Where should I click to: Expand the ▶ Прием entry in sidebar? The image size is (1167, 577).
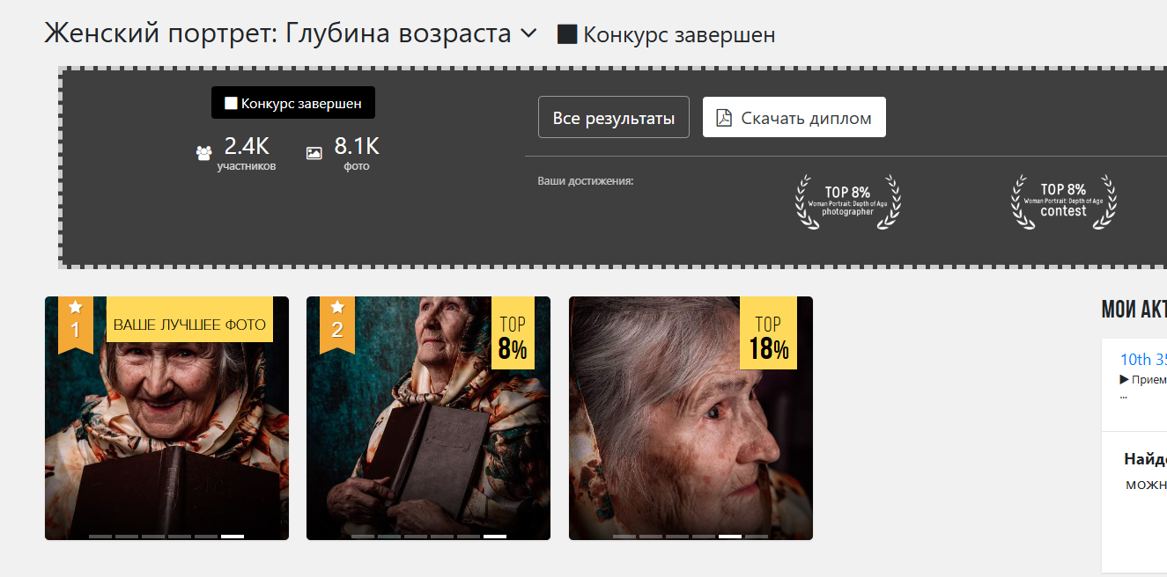pos(1143,379)
